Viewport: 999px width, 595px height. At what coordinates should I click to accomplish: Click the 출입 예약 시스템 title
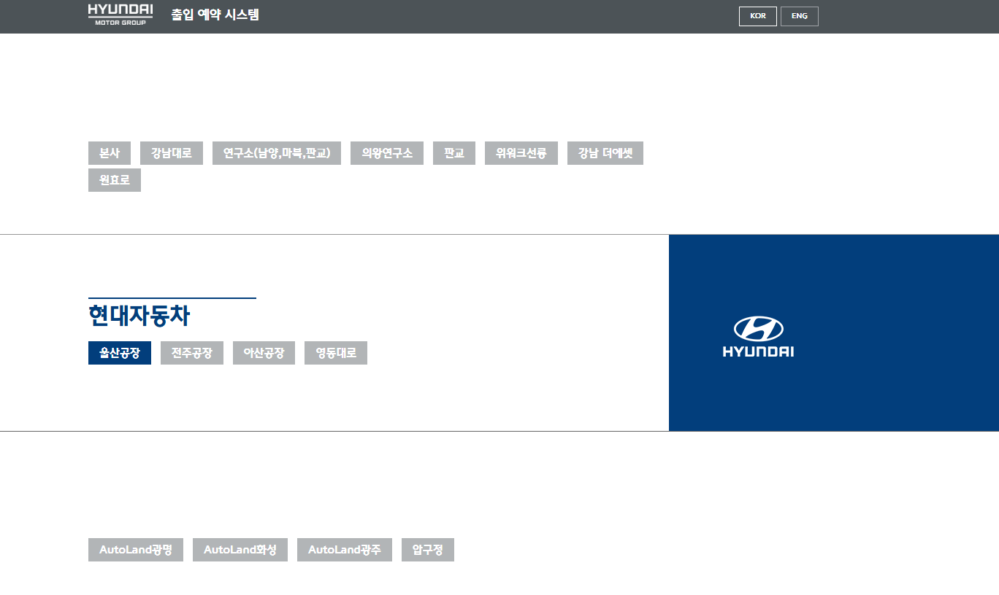215,15
